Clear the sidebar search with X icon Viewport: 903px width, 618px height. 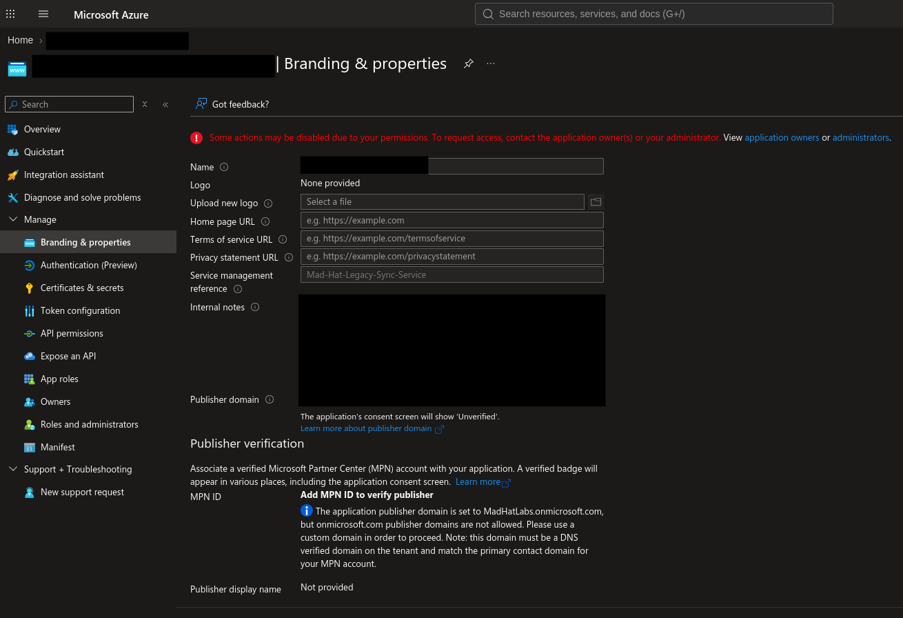[x=145, y=104]
